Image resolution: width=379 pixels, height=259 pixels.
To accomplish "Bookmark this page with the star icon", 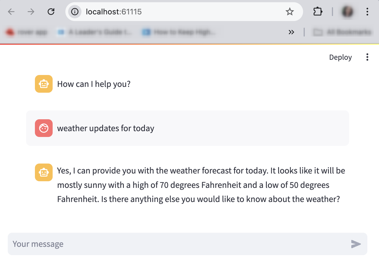I will point(290,12).
